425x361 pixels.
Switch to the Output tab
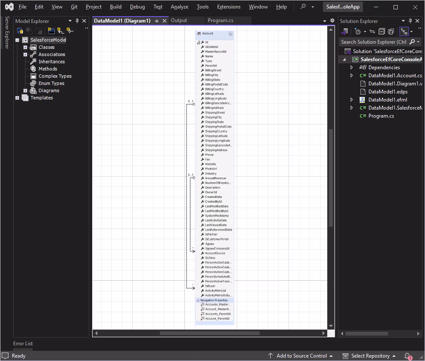click(178, 20)
